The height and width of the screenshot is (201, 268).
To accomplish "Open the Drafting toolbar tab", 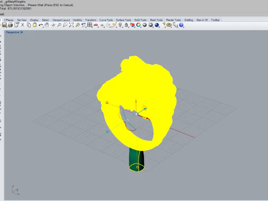I will tap(189, 20).
